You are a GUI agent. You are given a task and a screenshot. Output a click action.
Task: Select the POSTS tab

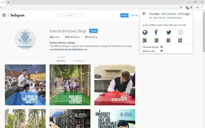[x=61, y=61]
